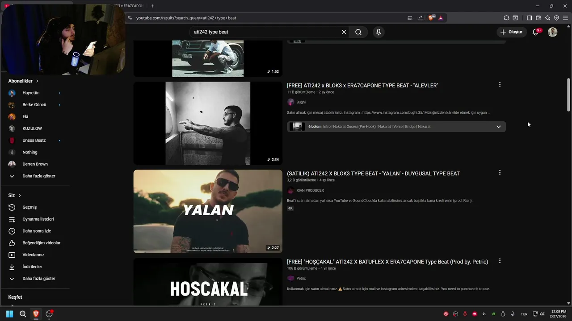Viewport: 572px width, 321px height.
Task: Open the Brave VPN shield icon
Action: [x=556, y=18]
